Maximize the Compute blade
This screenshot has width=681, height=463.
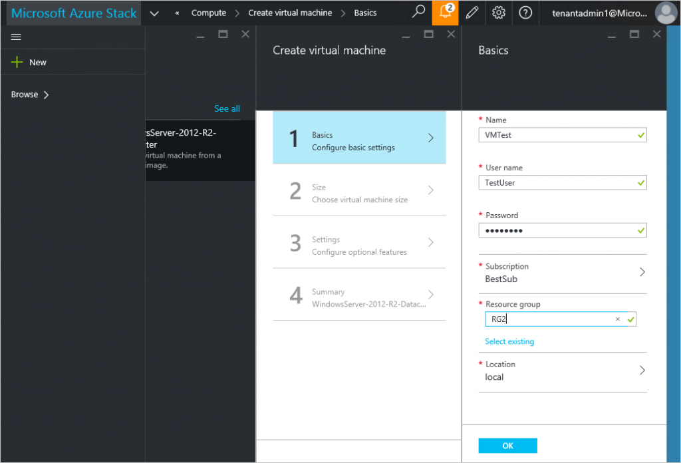[x=223, y=34]
